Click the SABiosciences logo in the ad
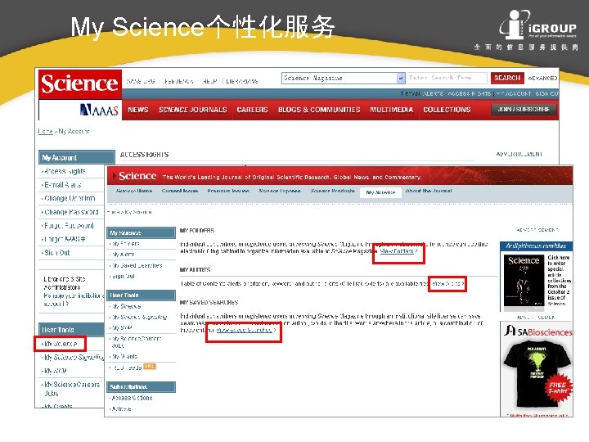589x442 pixels. pos(538,331)
